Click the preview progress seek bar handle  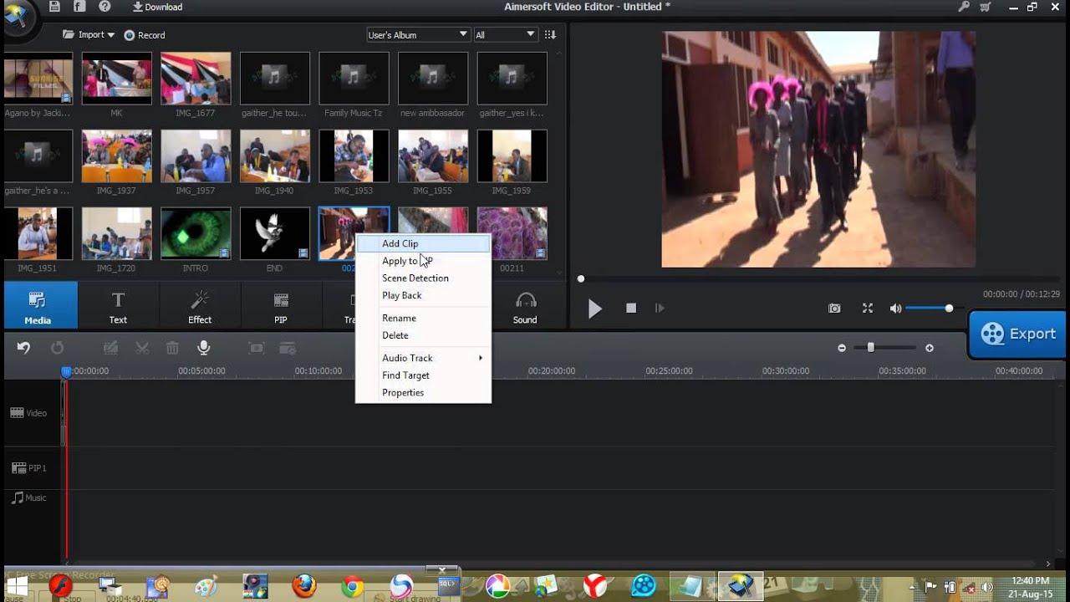[x=581, y=278]
